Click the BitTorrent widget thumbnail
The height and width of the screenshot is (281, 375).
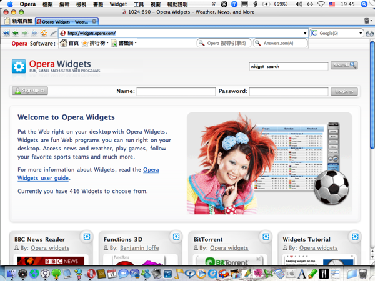coord(229,260)
